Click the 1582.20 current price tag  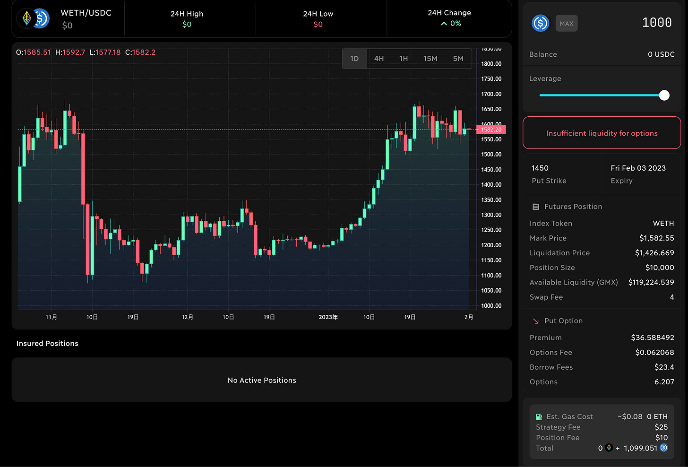(x=491, y=130)
